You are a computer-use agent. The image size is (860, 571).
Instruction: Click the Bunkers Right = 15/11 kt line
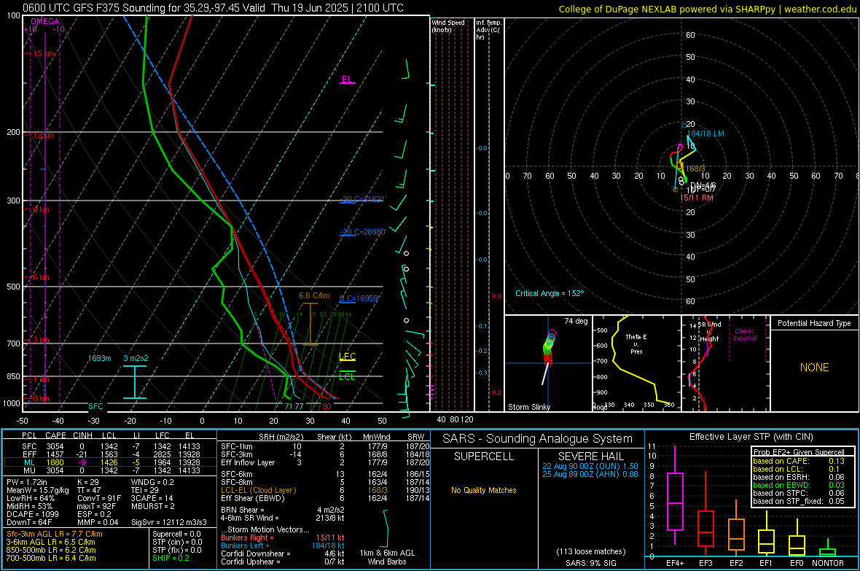click(283, 537)
